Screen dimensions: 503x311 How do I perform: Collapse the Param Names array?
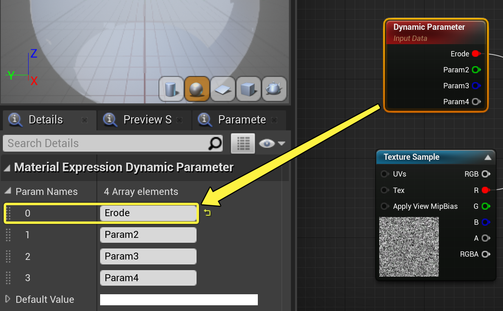click(8, 191)
